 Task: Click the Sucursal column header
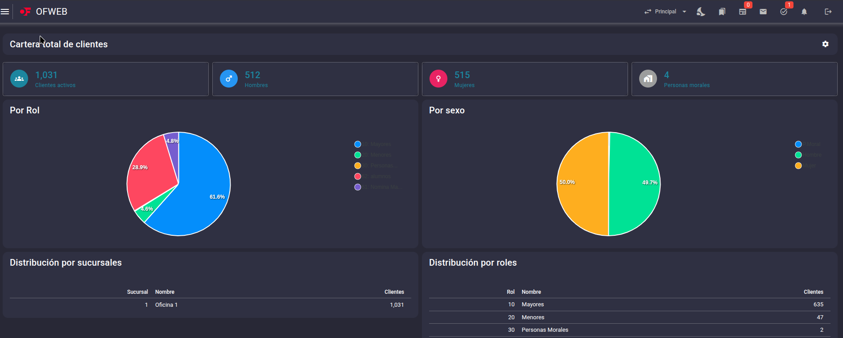pyautogui.click(x=137, y=292)
